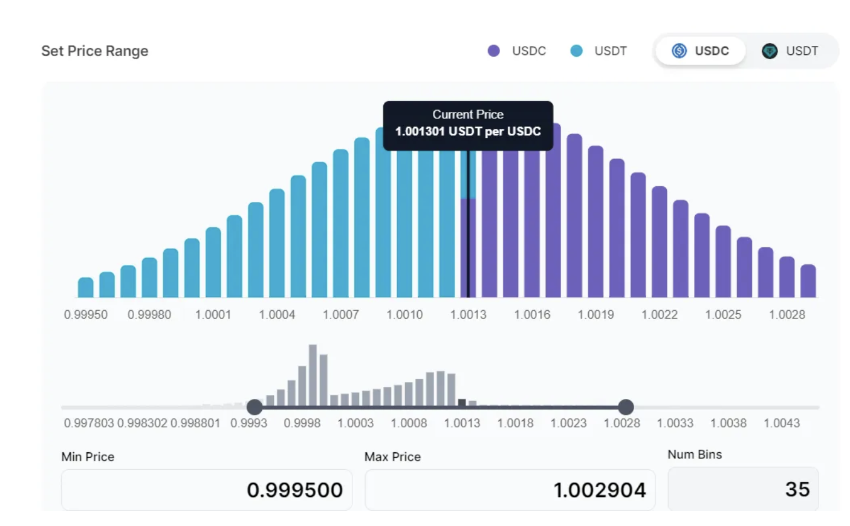850x526 pixels.
Task: Click the axis label "0.99950"
Action: tap(86, 314)
